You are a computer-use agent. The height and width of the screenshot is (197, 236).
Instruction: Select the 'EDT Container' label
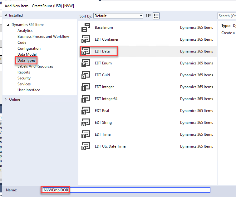click(106, 39)
